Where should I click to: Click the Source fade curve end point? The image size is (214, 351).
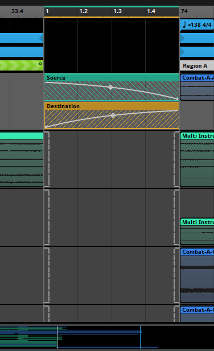177,98
